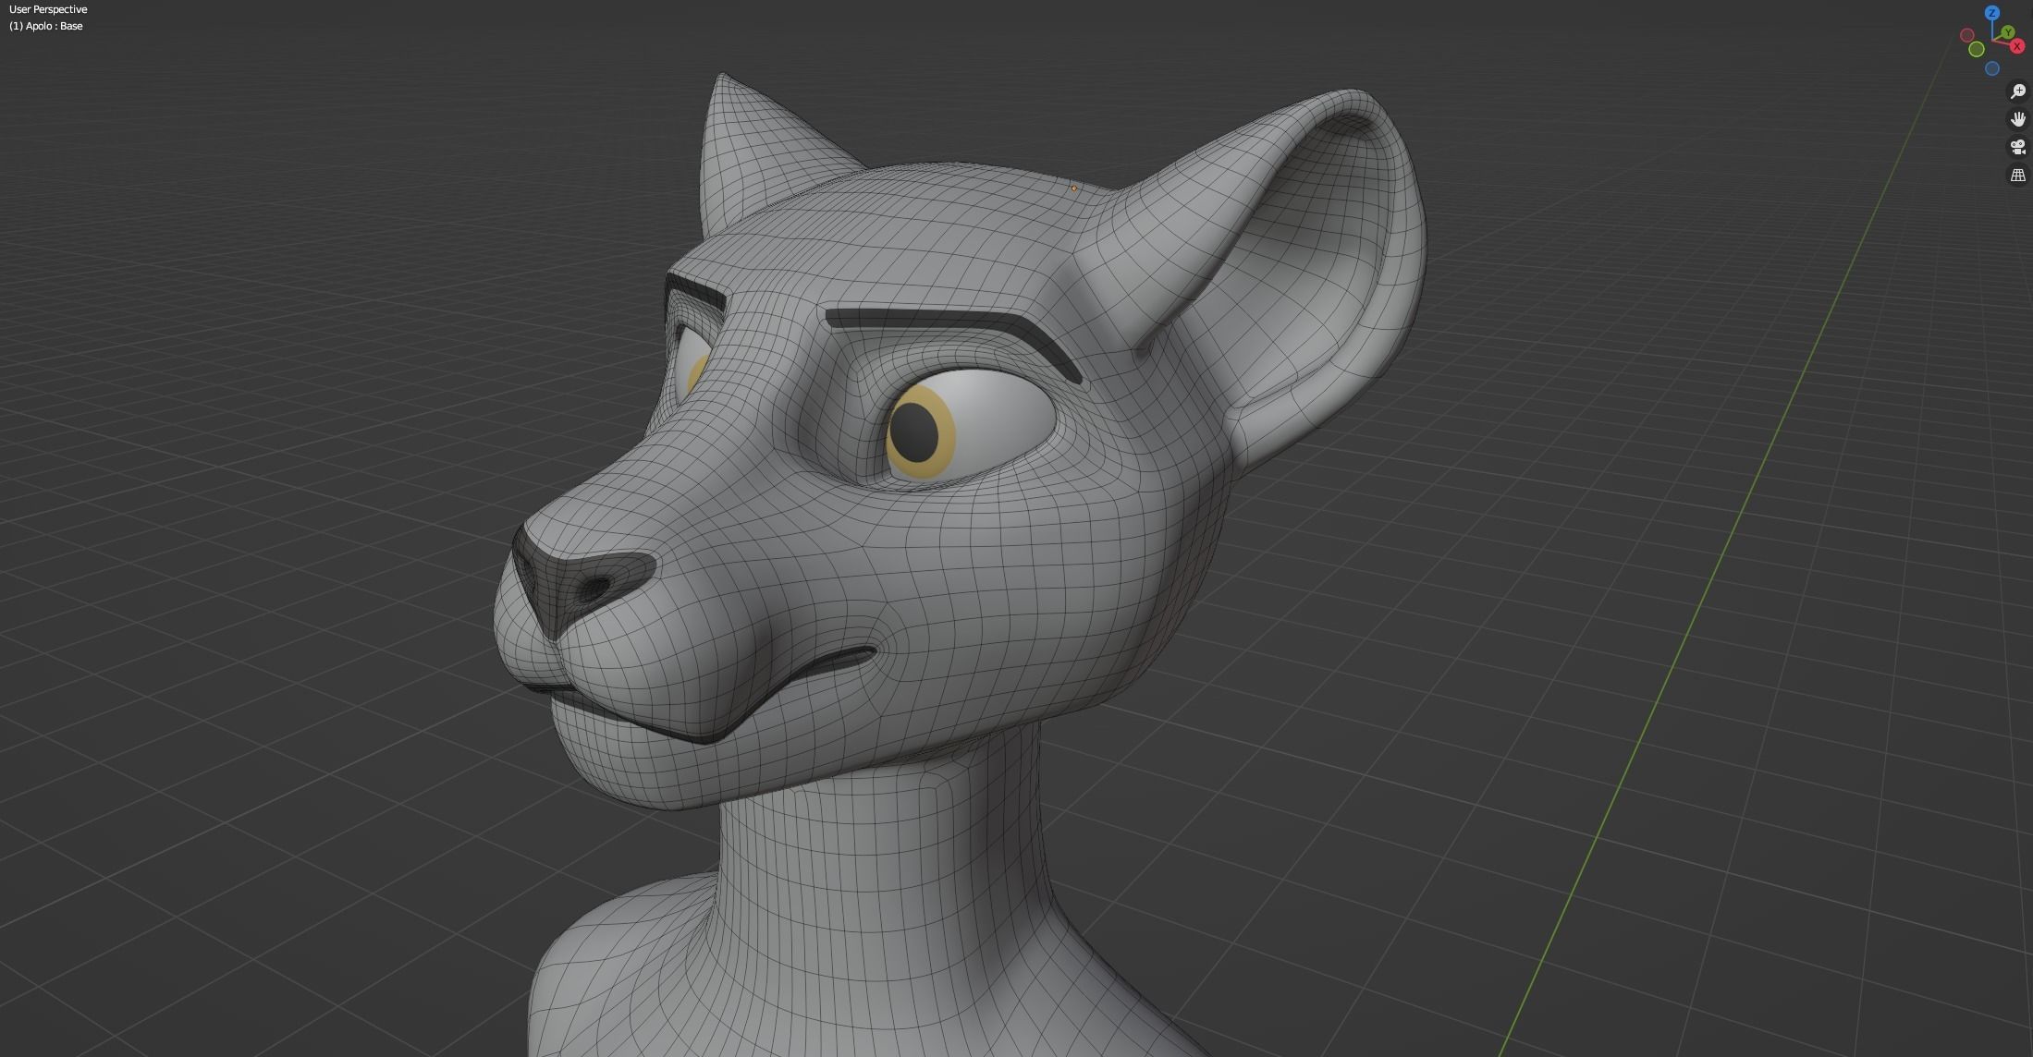
Task: Click the blue Z axis gizmo handle
Action: pos(1992,13)
